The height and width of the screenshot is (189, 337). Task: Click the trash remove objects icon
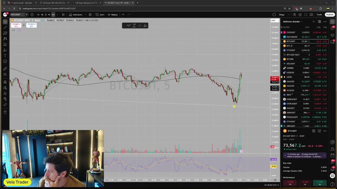click(x=5, y=112)
